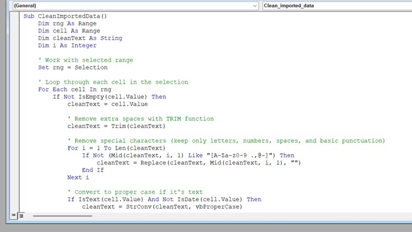Screen dimensions: 412x232
Task: Click 'cleanText = cell.Value' line
Action: coord(108,104)
